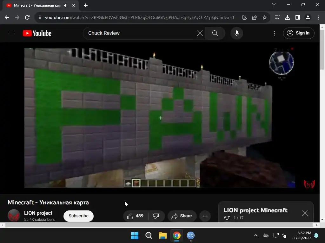Open more actions ellipsis below video

tap(205, 216)
